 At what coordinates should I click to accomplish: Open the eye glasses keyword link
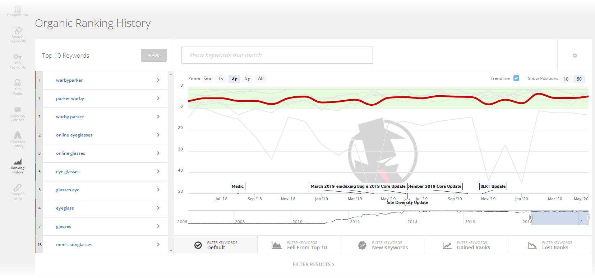(x=68, y=172)
